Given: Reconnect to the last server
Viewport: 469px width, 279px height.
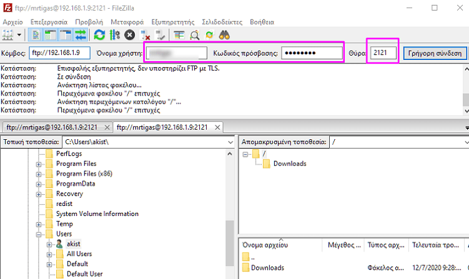Looking at the screenshot, I should [x=160, y=35].
